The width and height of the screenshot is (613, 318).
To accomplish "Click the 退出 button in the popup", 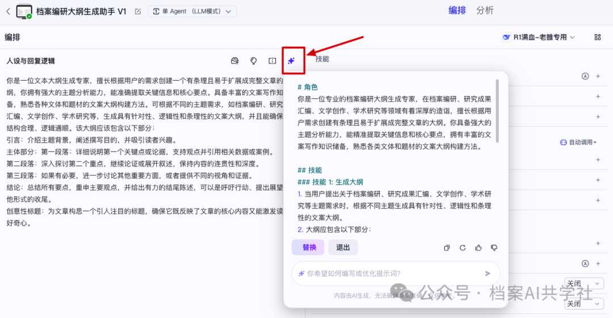I will pos(343,247).
